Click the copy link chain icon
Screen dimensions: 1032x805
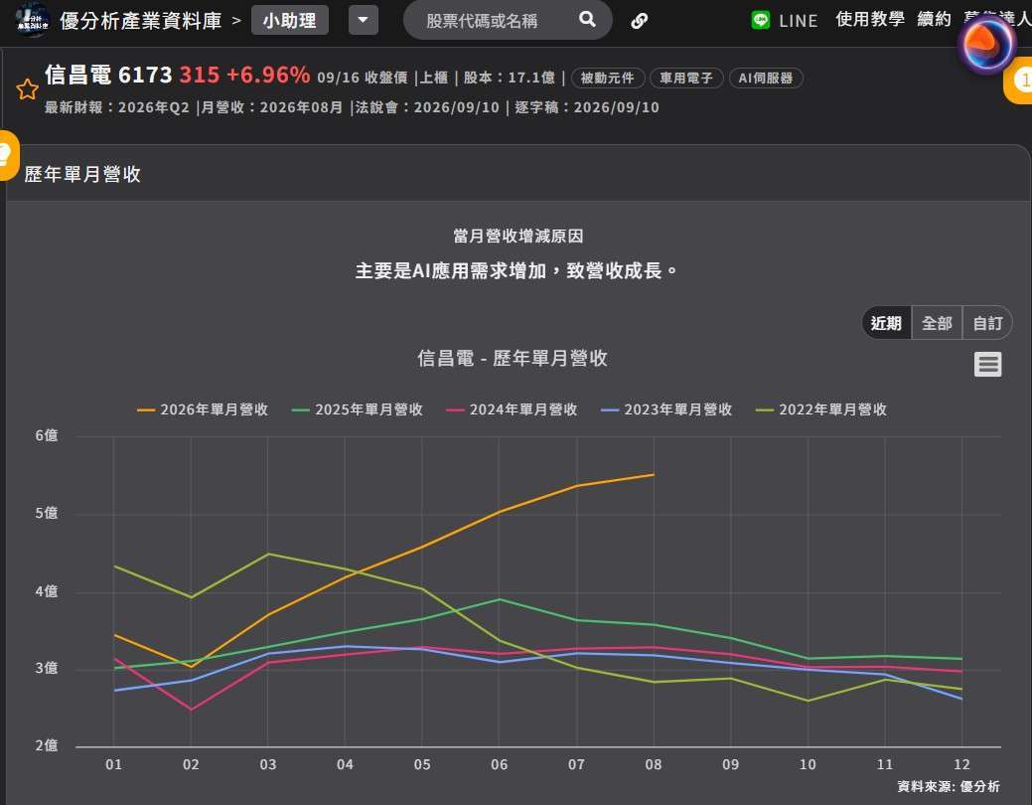click(x=639, y=21)
